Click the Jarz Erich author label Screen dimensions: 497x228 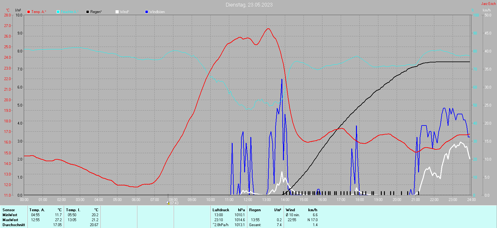[x=488, y=4]
